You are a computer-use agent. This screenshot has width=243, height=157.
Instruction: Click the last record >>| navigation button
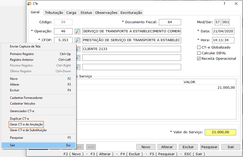point(91,147)
